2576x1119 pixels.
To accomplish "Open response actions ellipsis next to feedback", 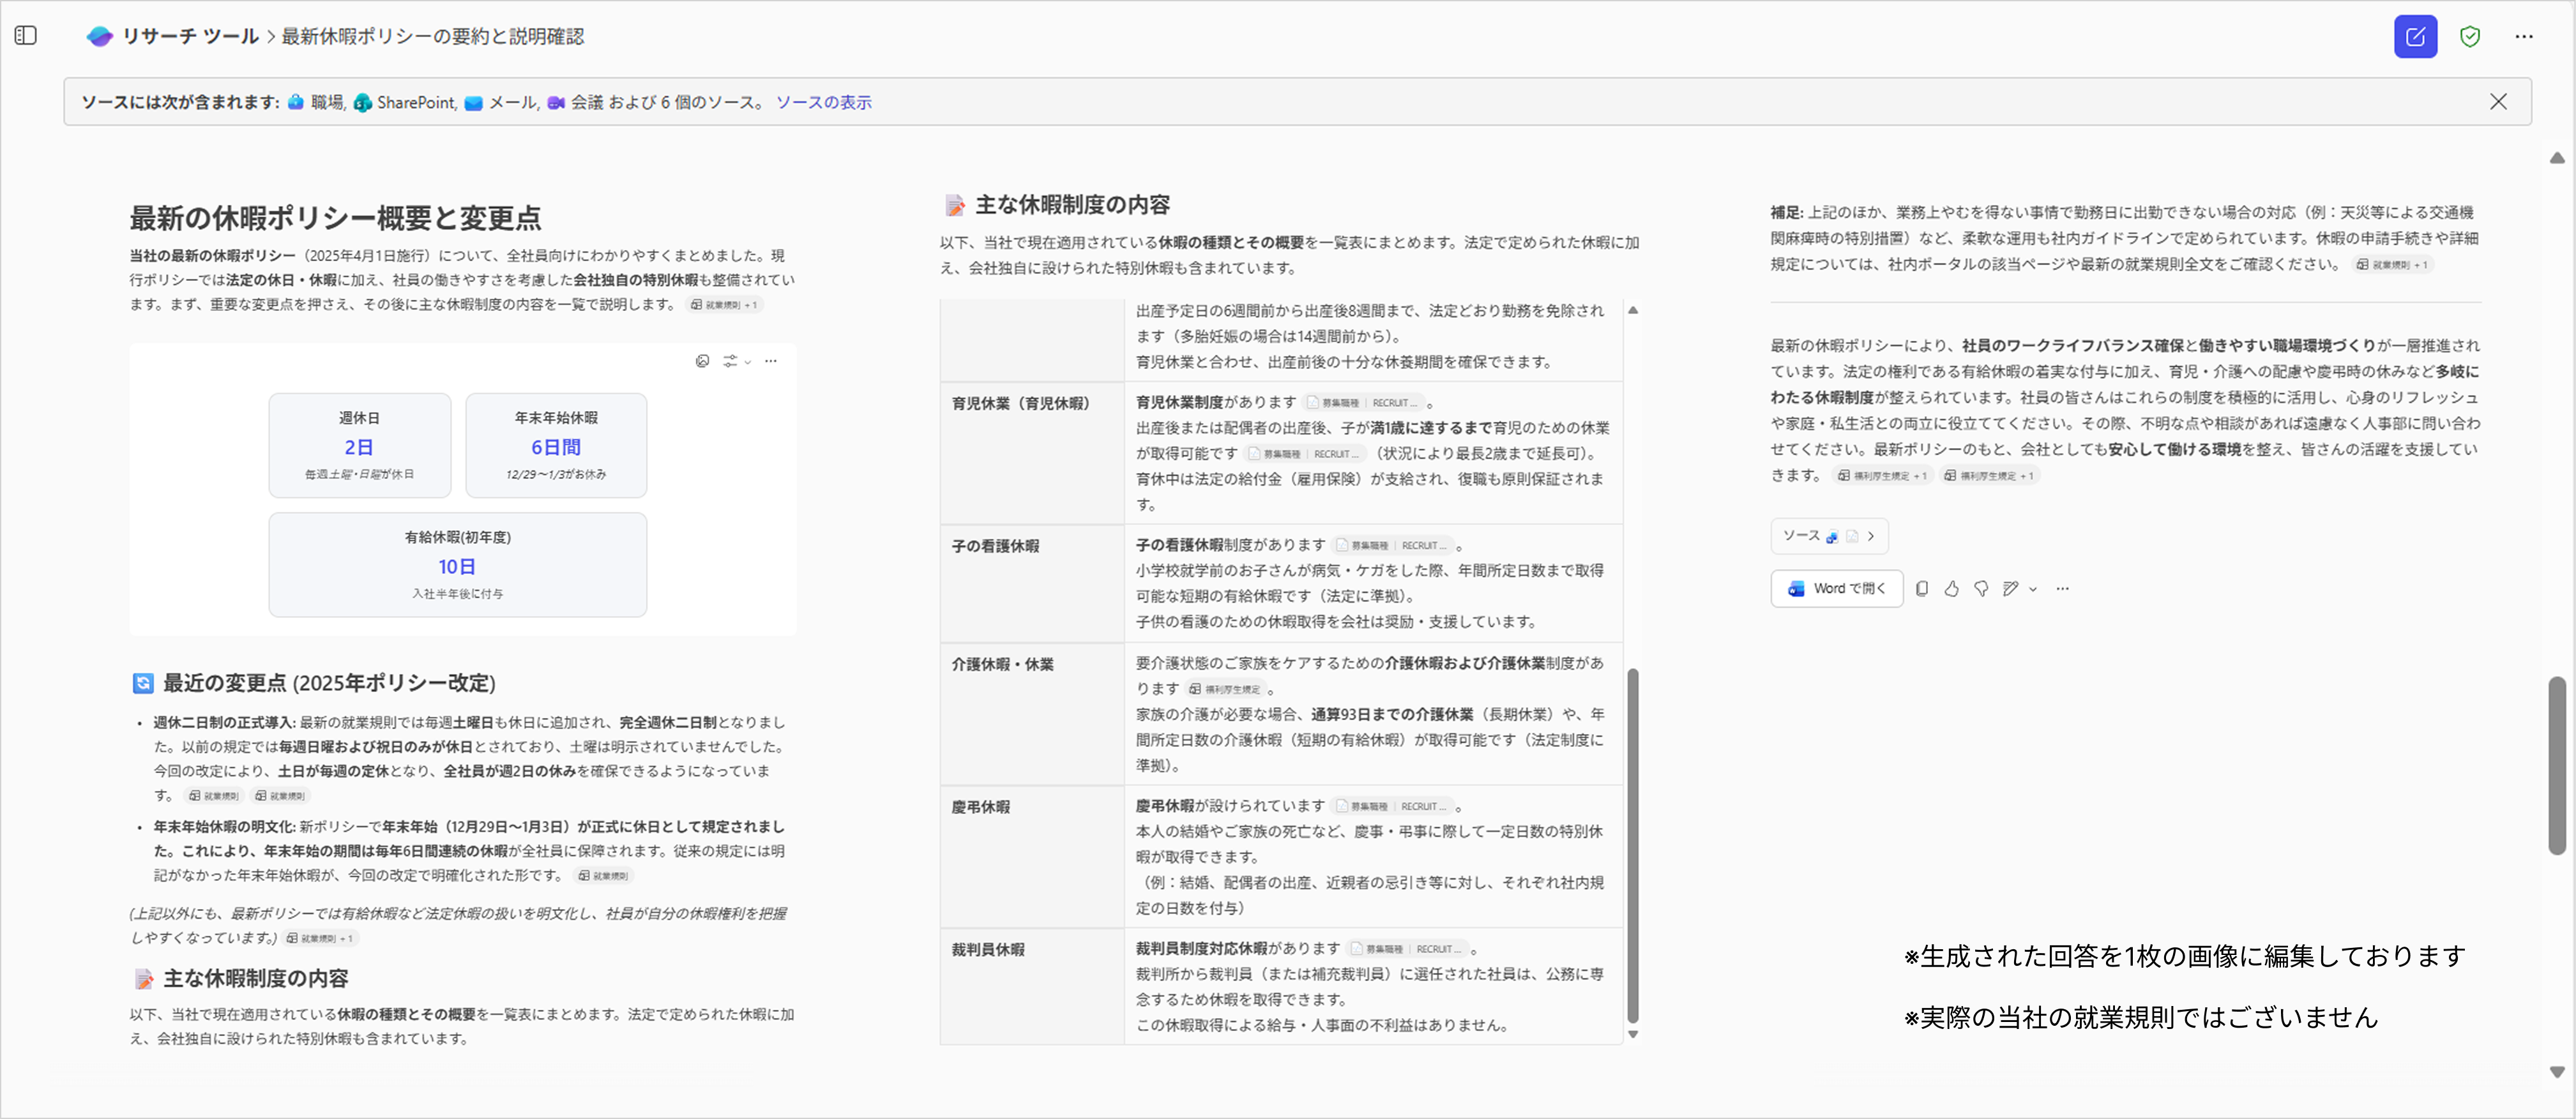I will (x=2062, y=589).
